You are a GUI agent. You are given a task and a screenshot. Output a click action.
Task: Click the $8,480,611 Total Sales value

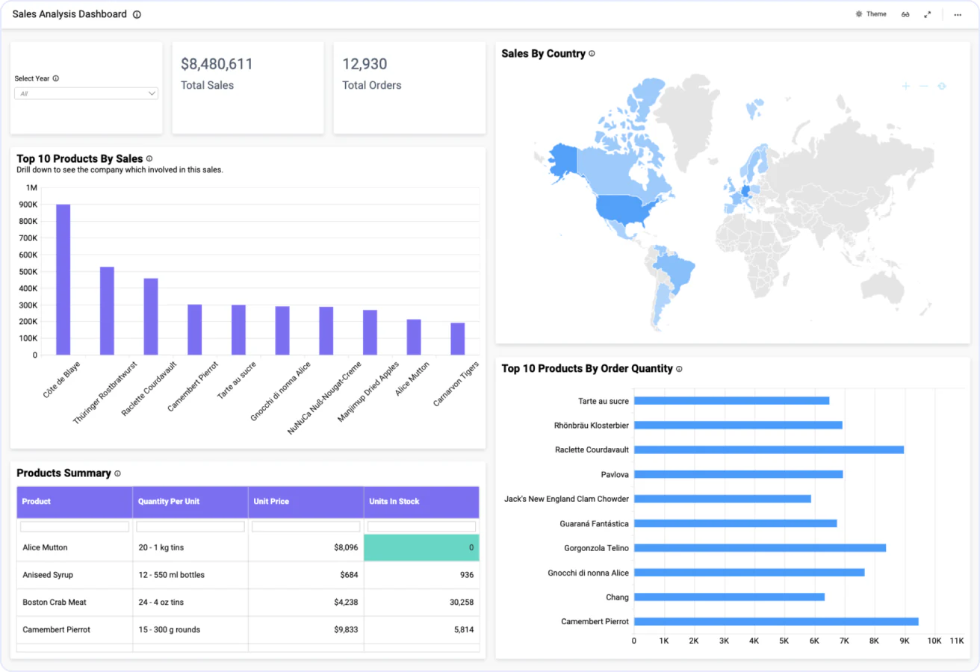pos(217,64)
